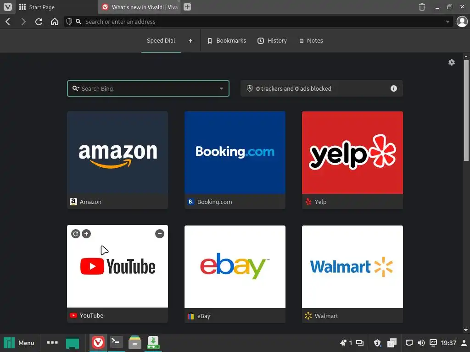470x352 pixels.
Task: Open closed tabs trash can
Action: pos(422,7)
